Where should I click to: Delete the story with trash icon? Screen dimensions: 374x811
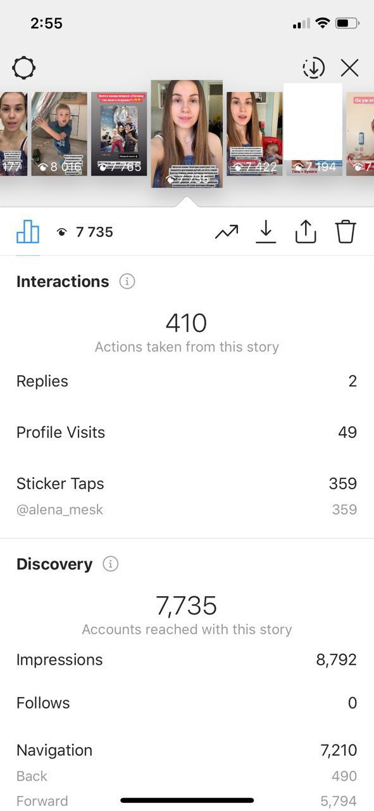pyautogui.click(x=346, y=233)
